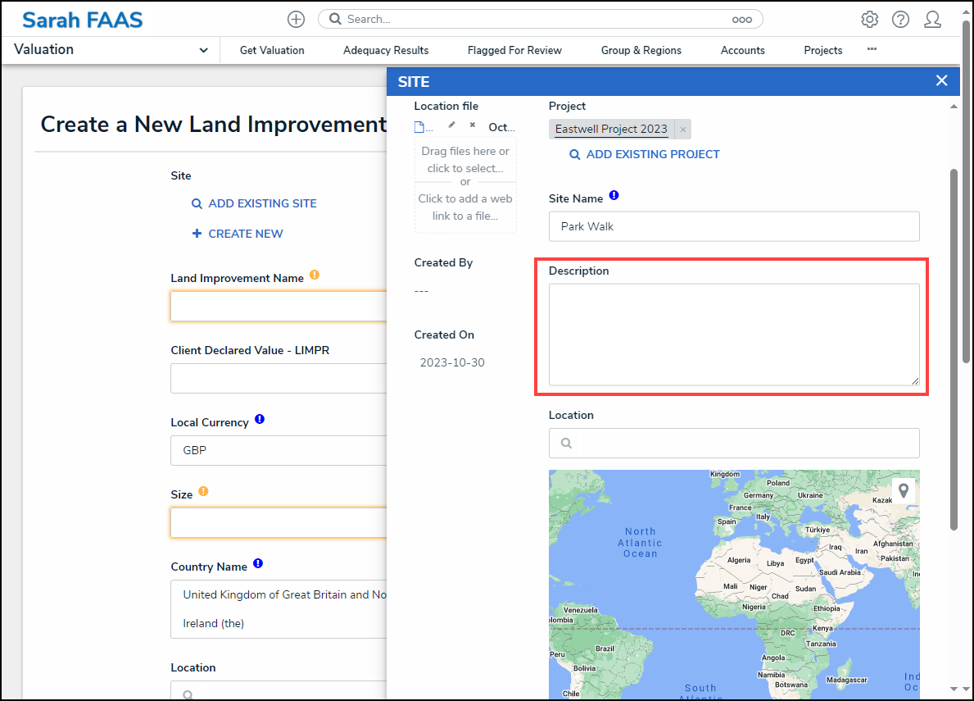The image size is (974, 701).
Task: Click CREATE NEW site link
Action: pyautogui.click(x=238, y=234)
